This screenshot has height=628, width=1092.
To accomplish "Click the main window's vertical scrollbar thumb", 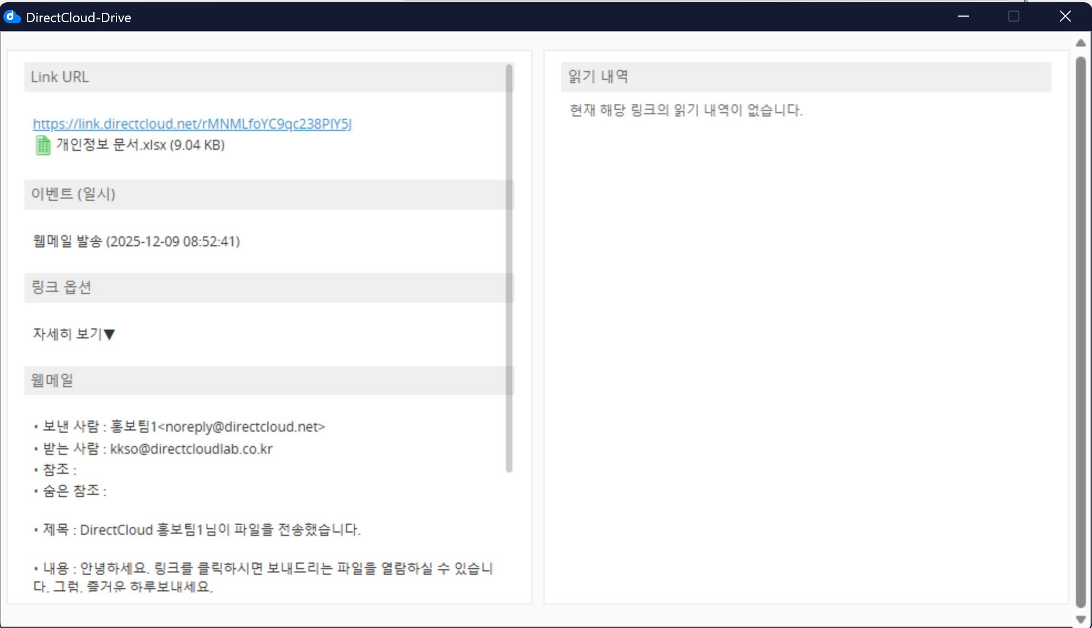I will pos(1080,333).
